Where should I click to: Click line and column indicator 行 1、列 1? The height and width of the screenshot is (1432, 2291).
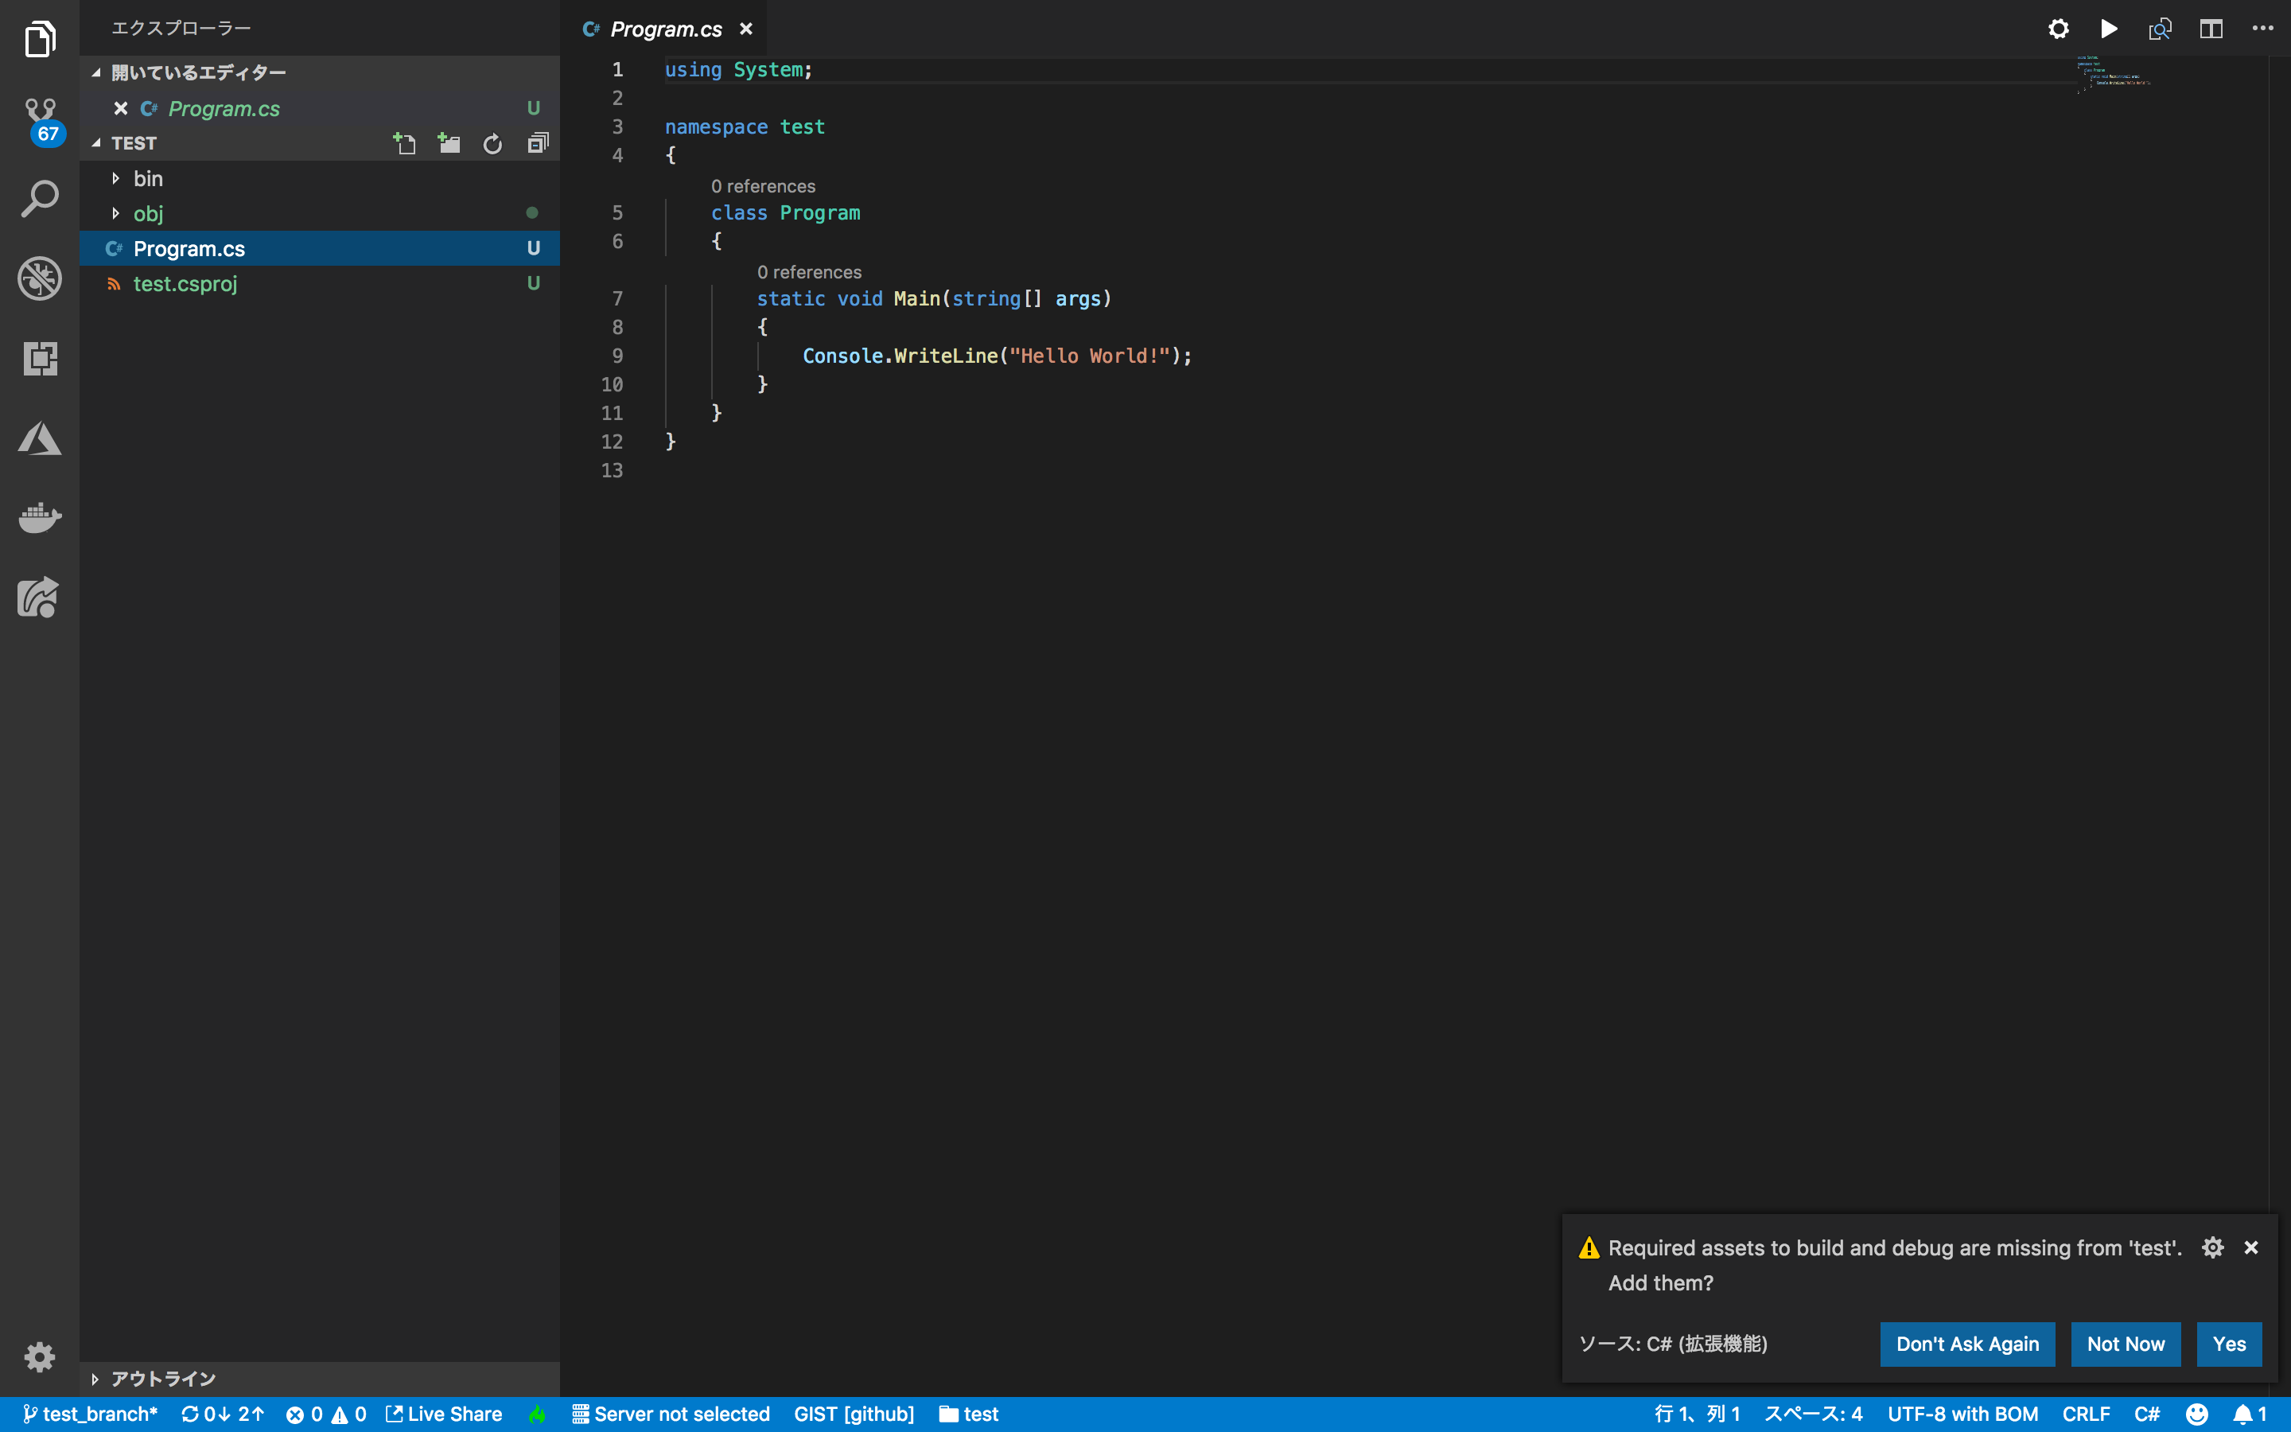point(1698,1414)
